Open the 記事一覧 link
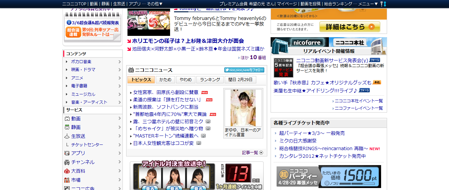Image resolution: width=449 pixels, height=190 pixels. (x=250, y=153)
